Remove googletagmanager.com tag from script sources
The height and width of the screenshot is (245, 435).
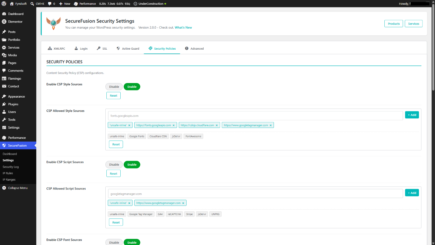(183, 203)
